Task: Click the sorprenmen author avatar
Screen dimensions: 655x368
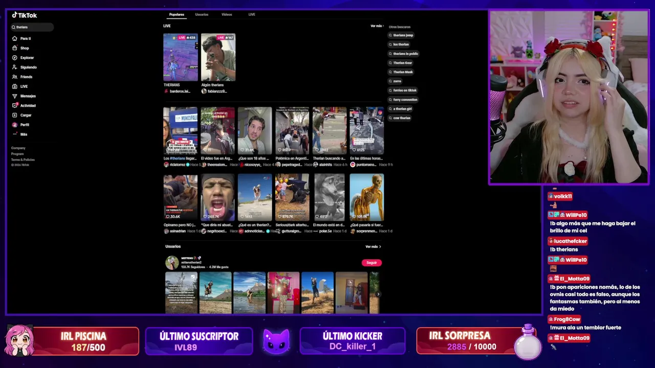Action: 353,231
